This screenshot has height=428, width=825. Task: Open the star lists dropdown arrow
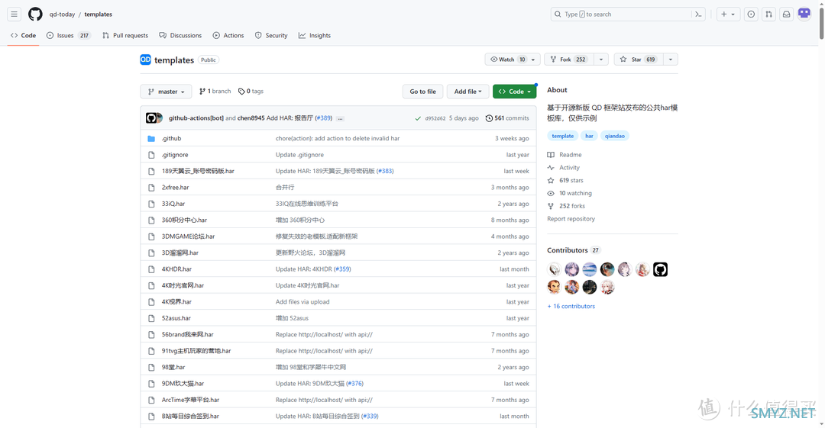click(671, 60)
